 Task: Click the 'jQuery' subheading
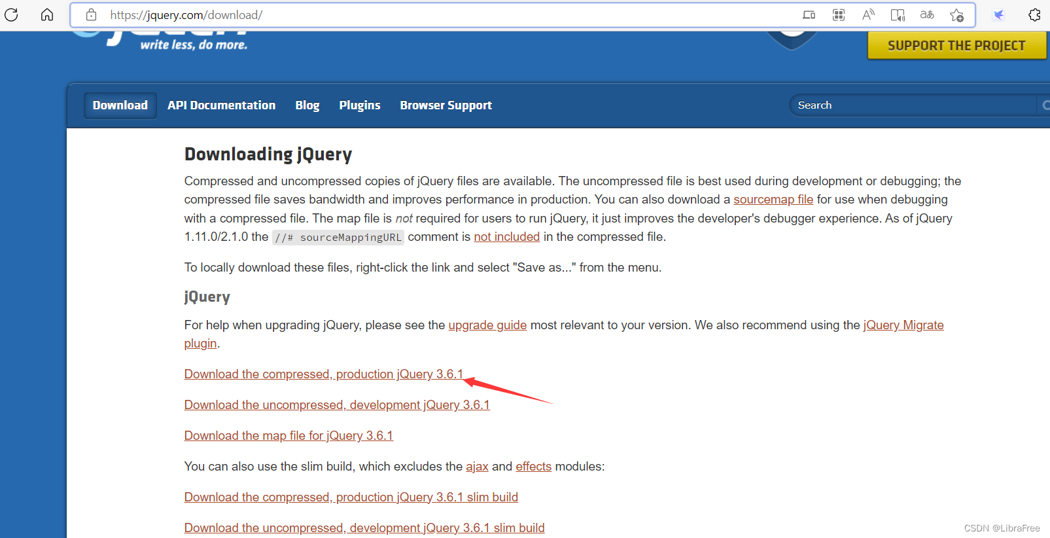coord(207,297)
